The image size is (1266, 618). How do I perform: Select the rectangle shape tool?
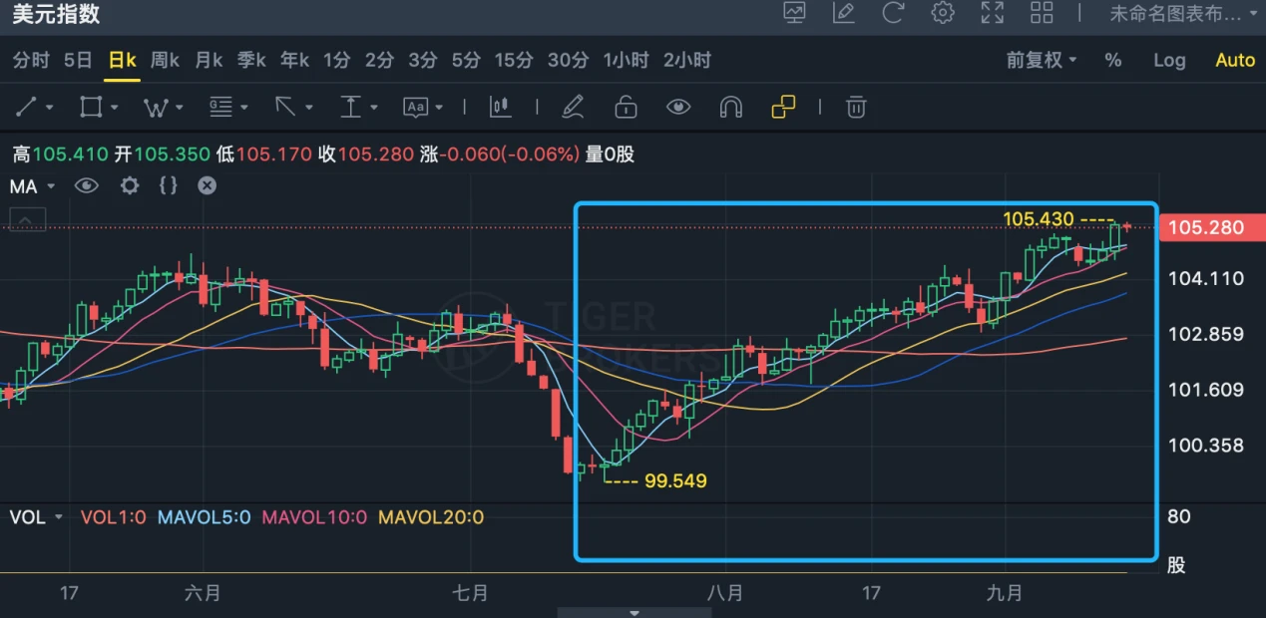[x=92, y=107]
